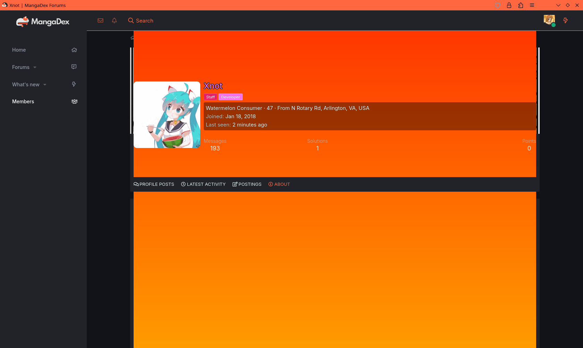
Task: Click the Members group icon
Action: pyautogui.click(x=74, y=102)
